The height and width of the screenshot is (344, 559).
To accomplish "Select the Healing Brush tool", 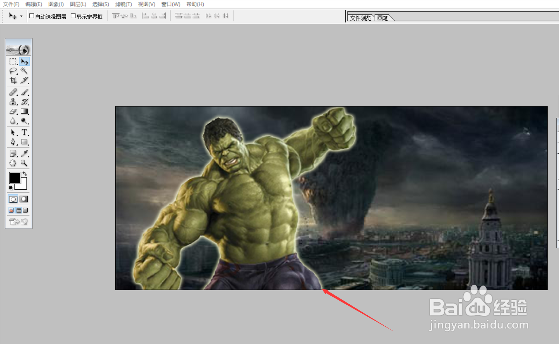I will [13, 92].
